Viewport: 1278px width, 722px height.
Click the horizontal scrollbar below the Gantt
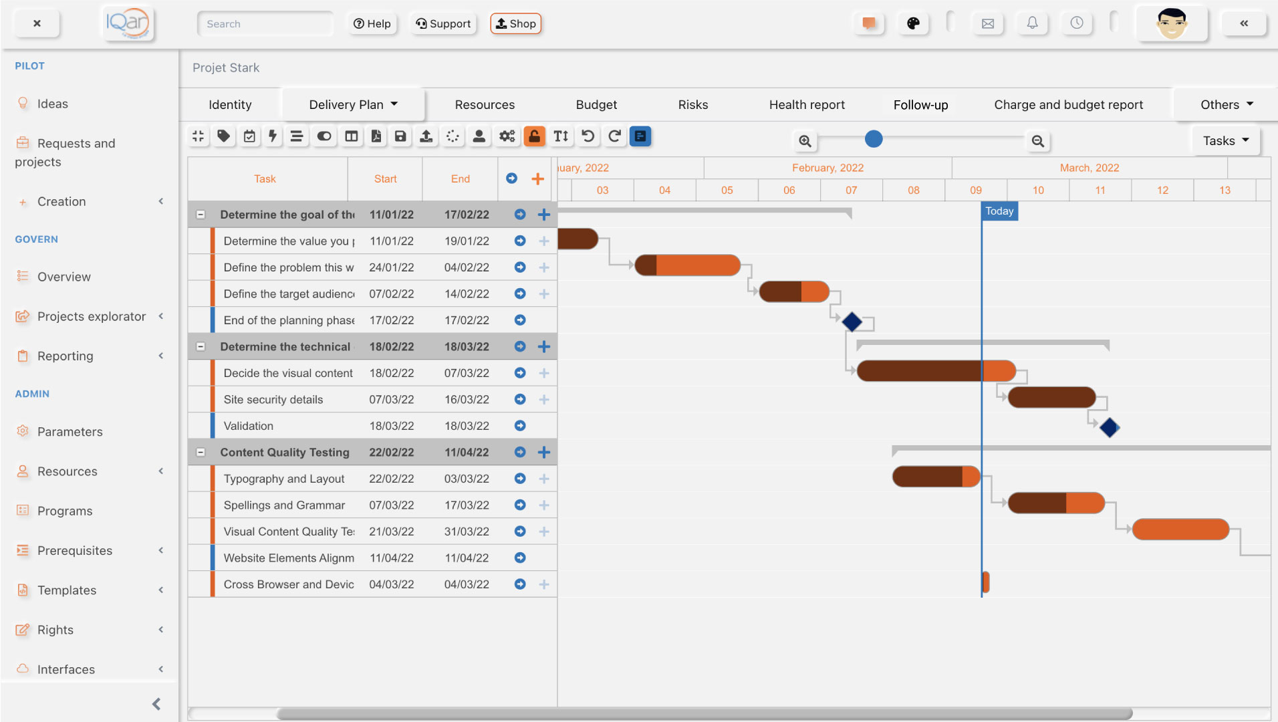(705, 713)
